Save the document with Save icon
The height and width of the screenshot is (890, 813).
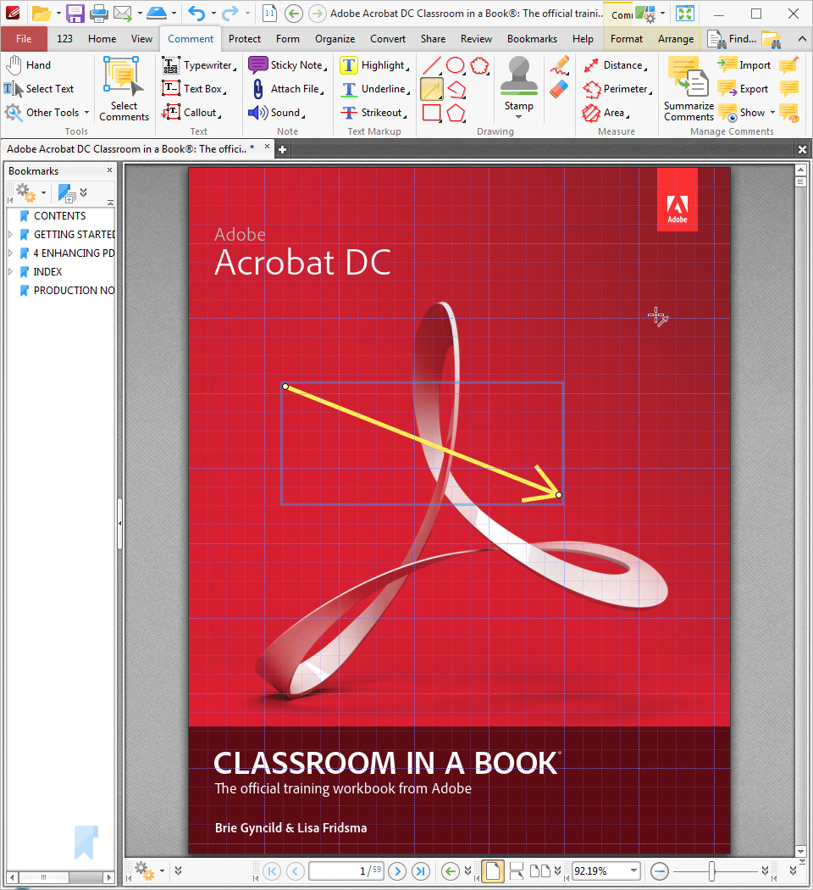[75, 13]
